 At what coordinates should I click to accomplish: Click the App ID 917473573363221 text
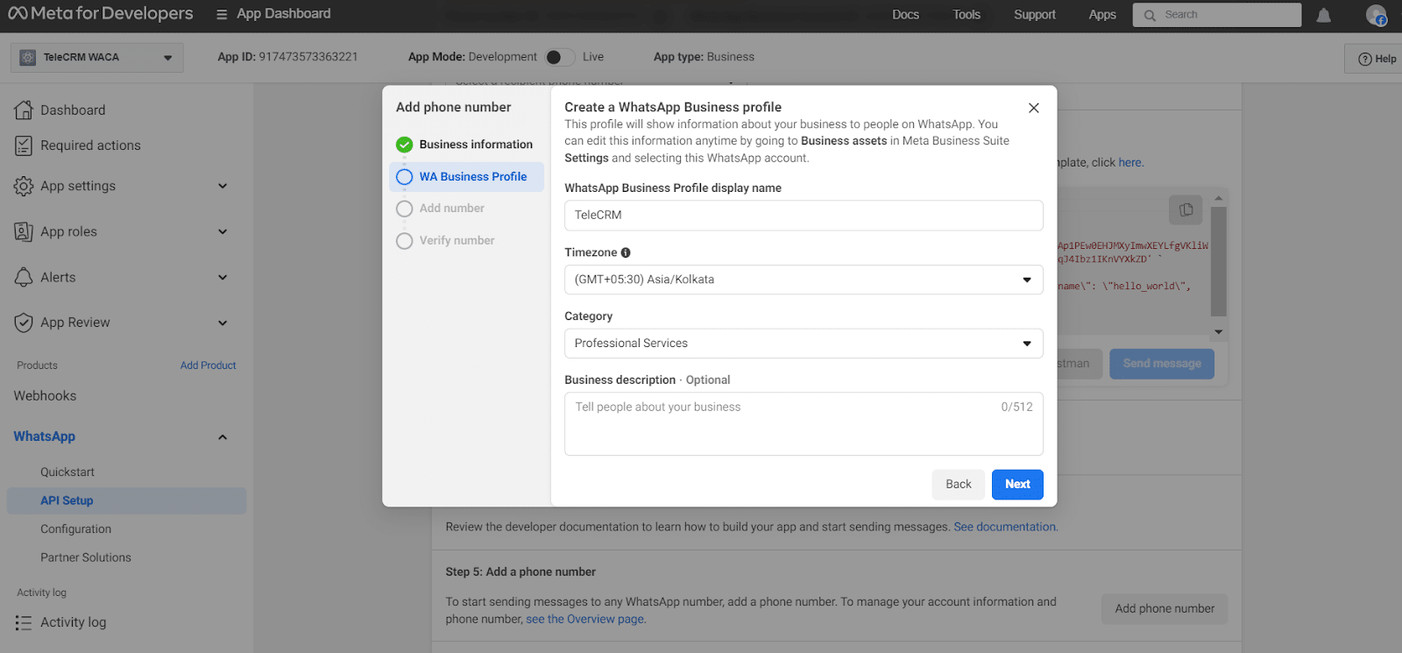tap(287, 57)
